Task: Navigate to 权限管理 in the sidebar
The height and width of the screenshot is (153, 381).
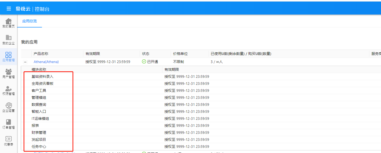Action: (9, 91)
